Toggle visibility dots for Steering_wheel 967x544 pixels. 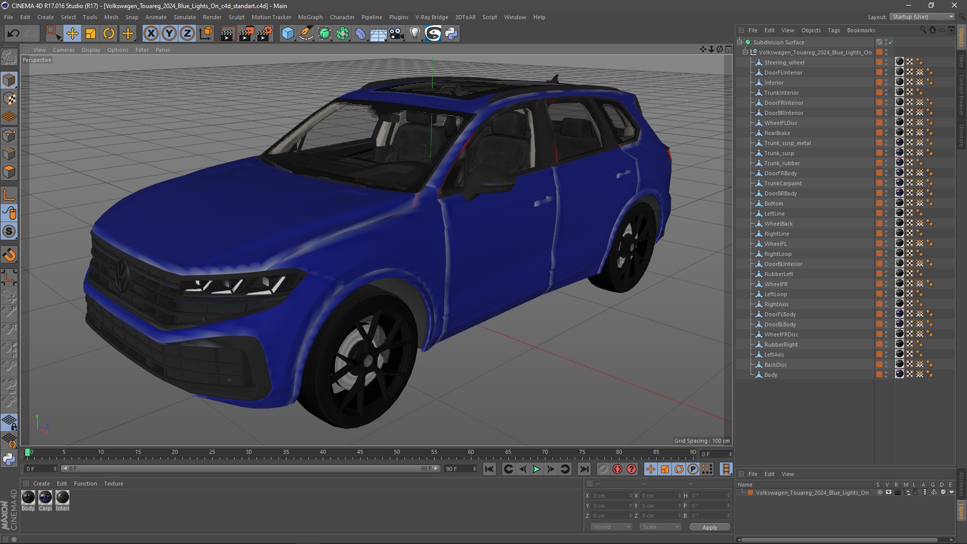tap(886, 62)
